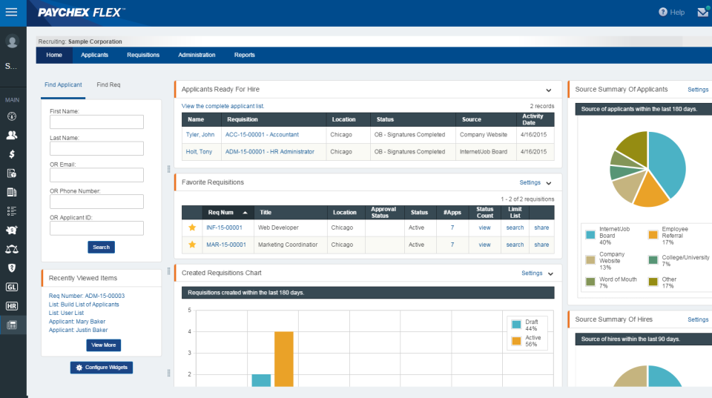712x398 pixels.
Task: Collapse the Created Requisitions Chart panel
Action: tap(549, 273)
